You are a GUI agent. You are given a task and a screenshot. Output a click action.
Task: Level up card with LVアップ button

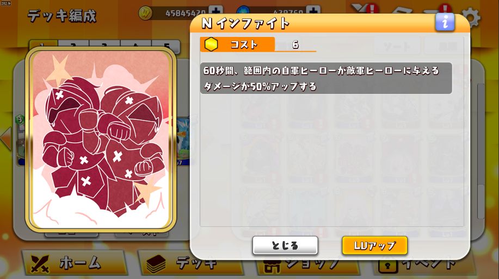(374, 245)
